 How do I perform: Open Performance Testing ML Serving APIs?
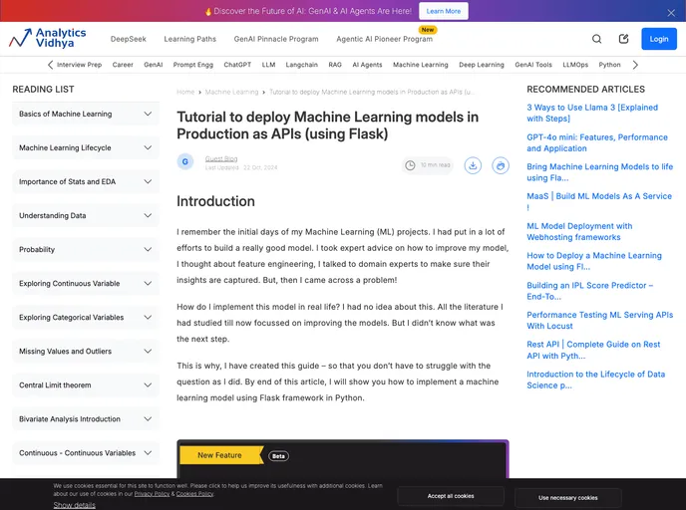point(600,321)
